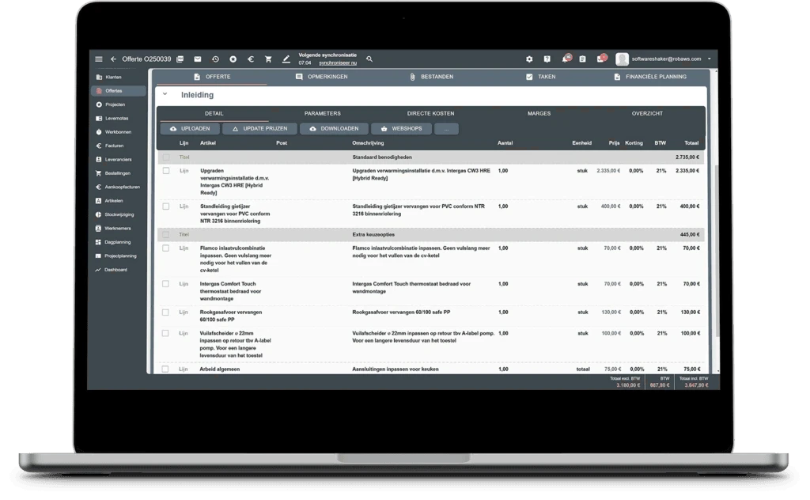
Task: Open the more options '...' button
Action: click(446, 129)
